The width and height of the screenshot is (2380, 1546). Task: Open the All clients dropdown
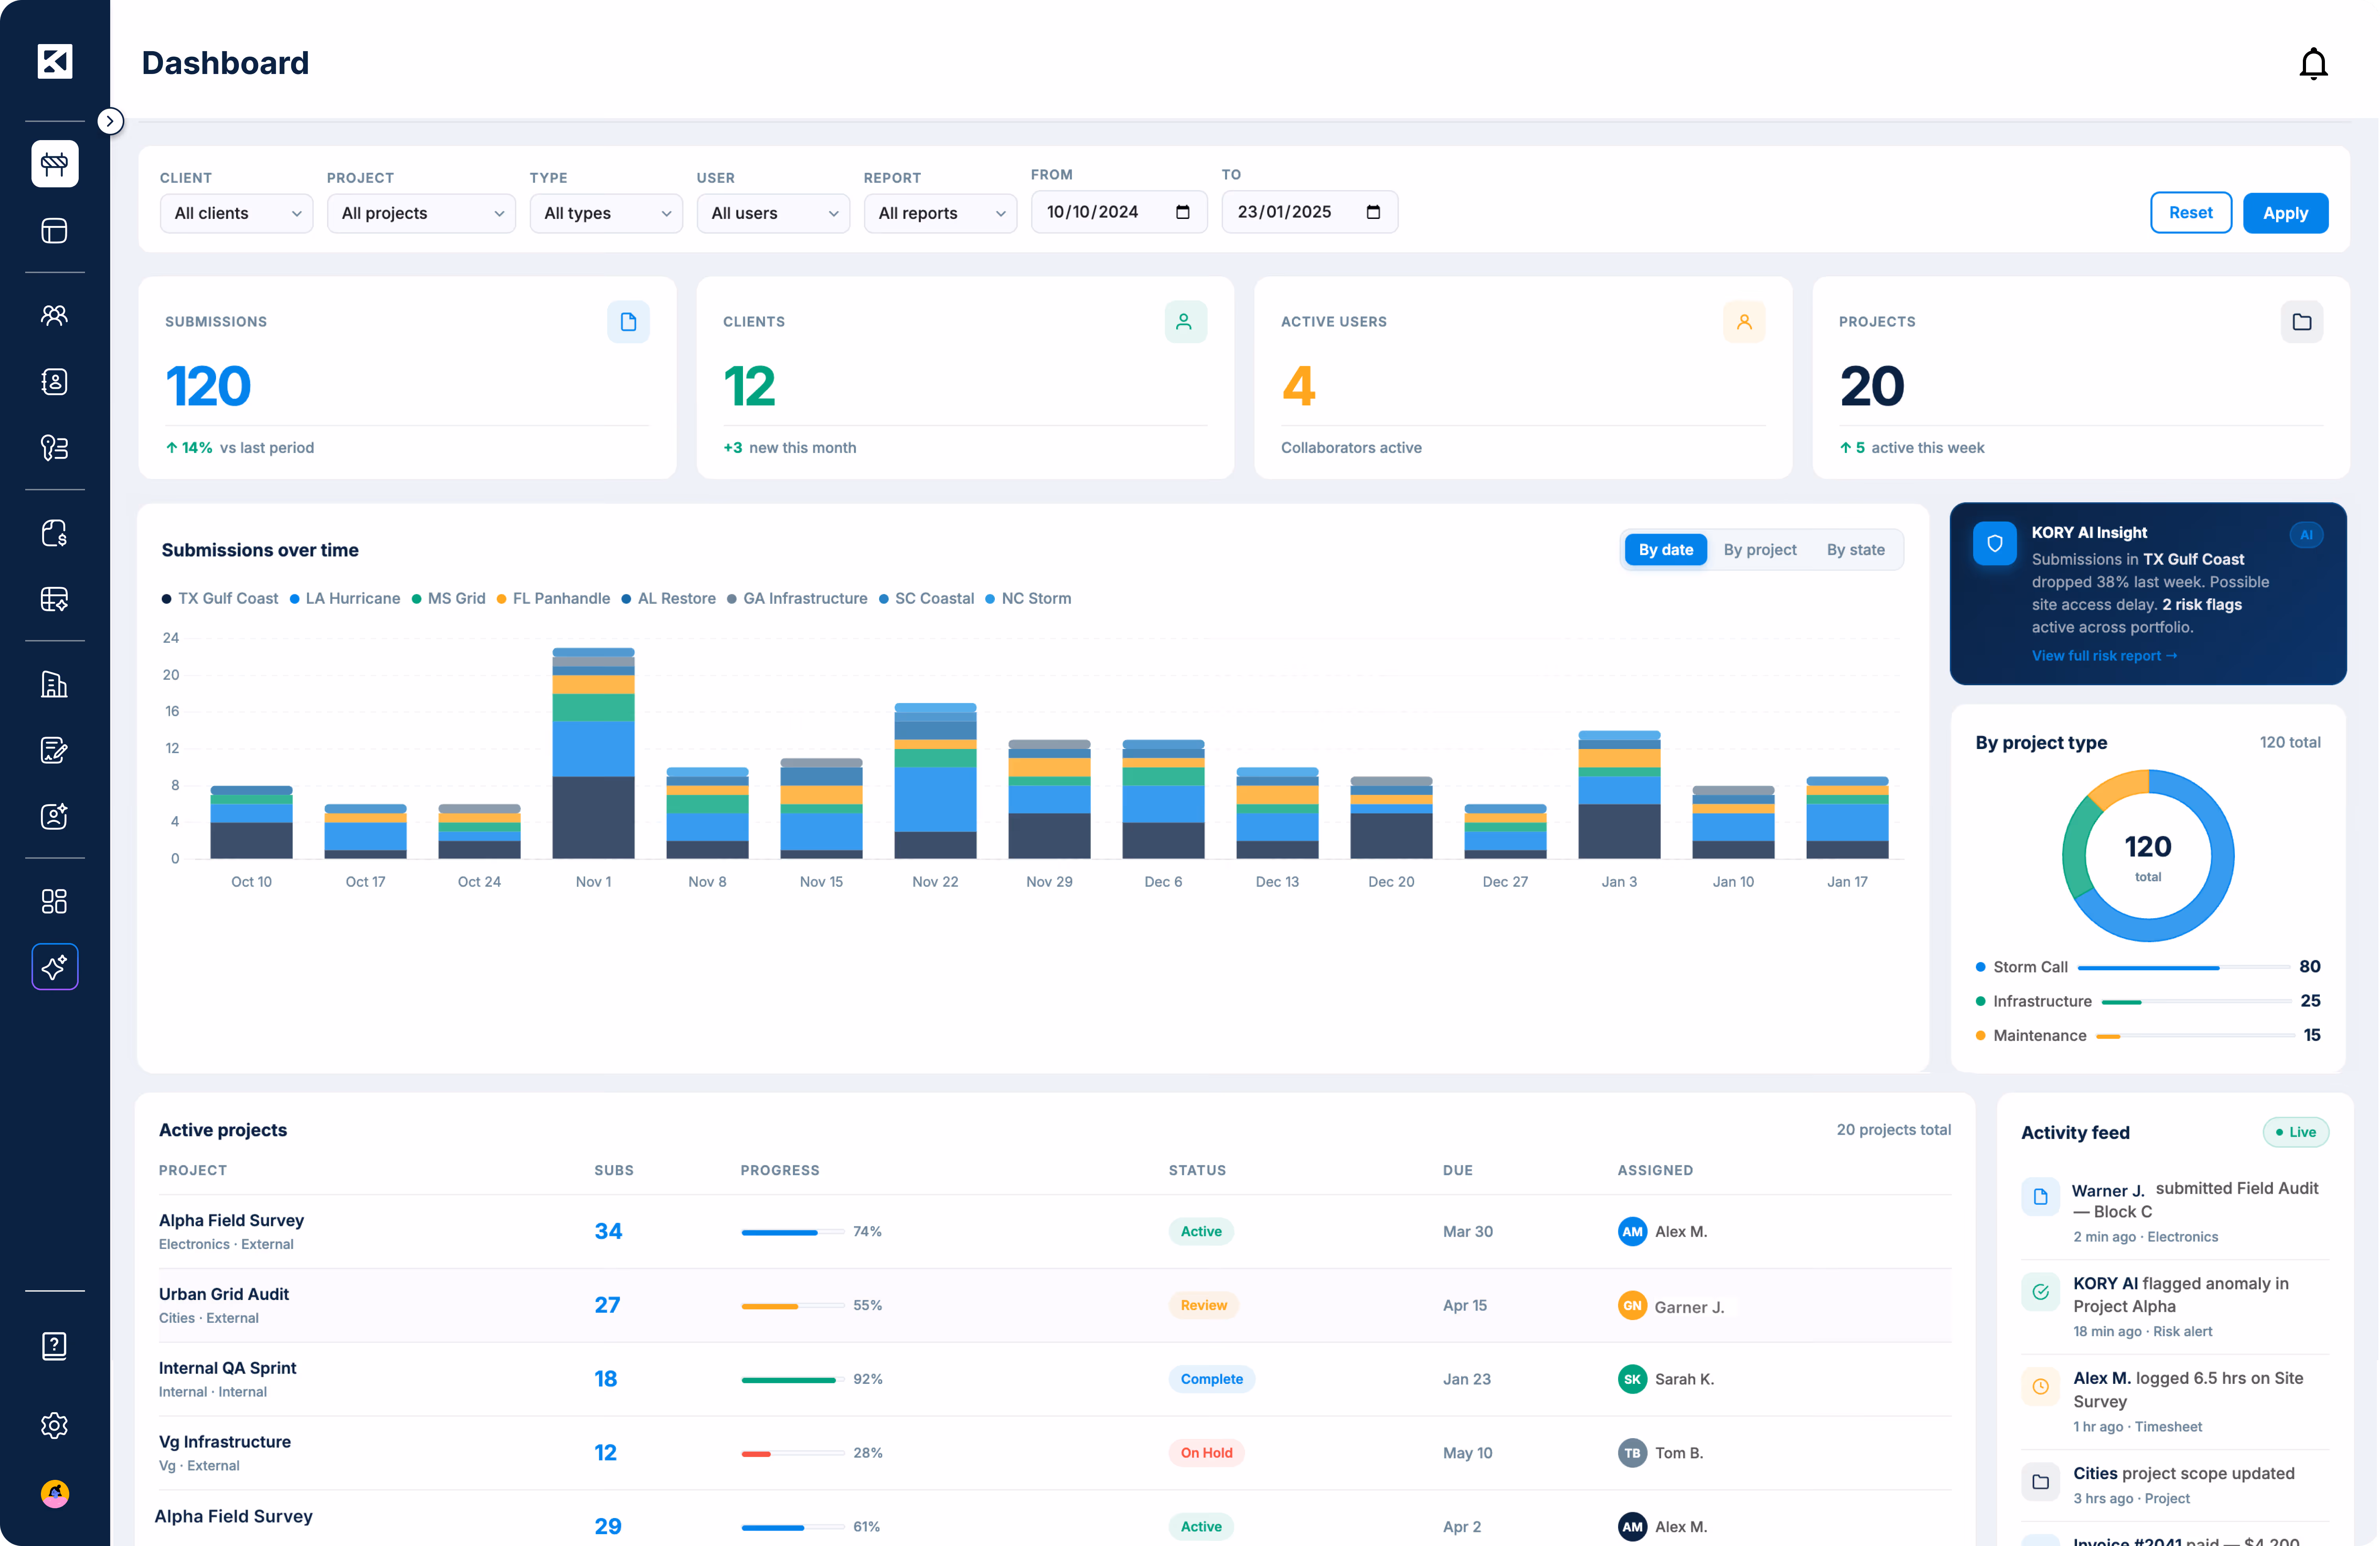pyautogui.click(x=236, y=213)
